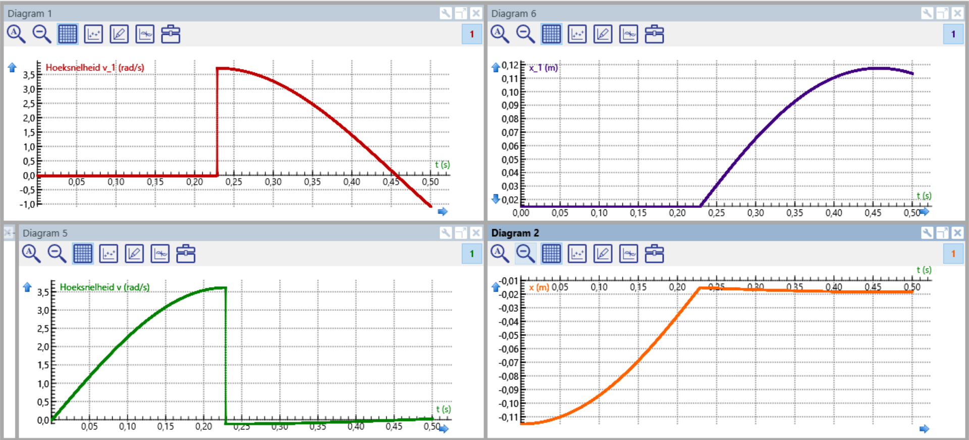Viewport: 969px width, 440px height.
Task: Open the toolbox menu in Diagram 6
Action: click(x=654, y=34)
